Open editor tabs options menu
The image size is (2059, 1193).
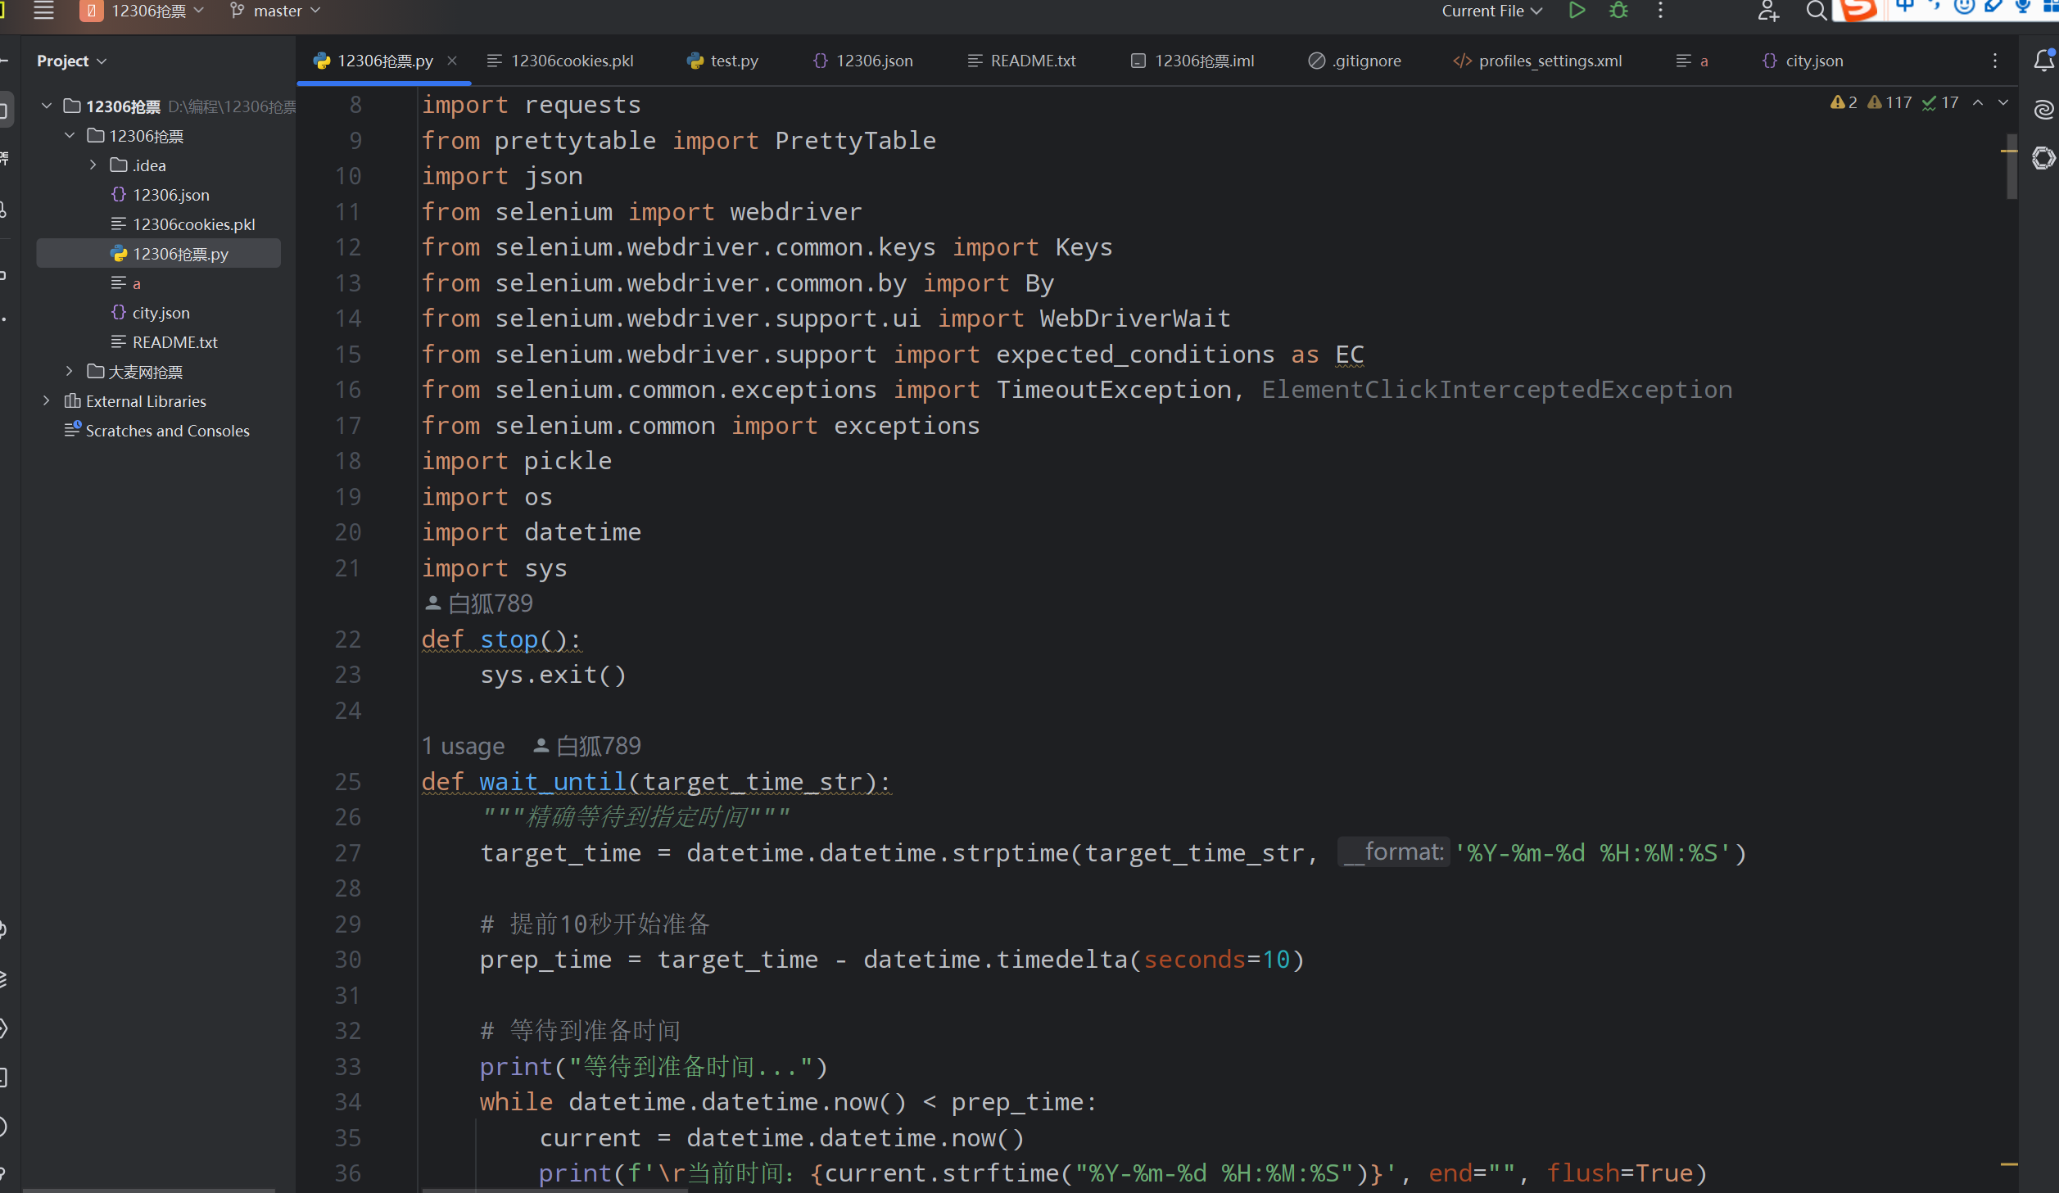point(1995,61)
